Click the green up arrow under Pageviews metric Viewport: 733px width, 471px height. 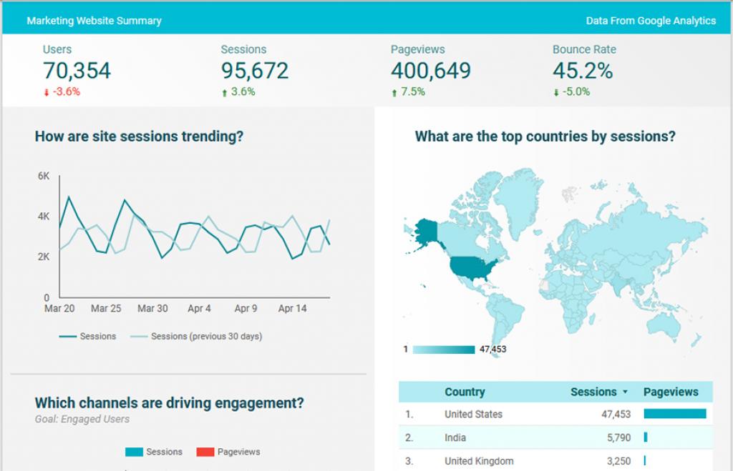coord(394,92)
